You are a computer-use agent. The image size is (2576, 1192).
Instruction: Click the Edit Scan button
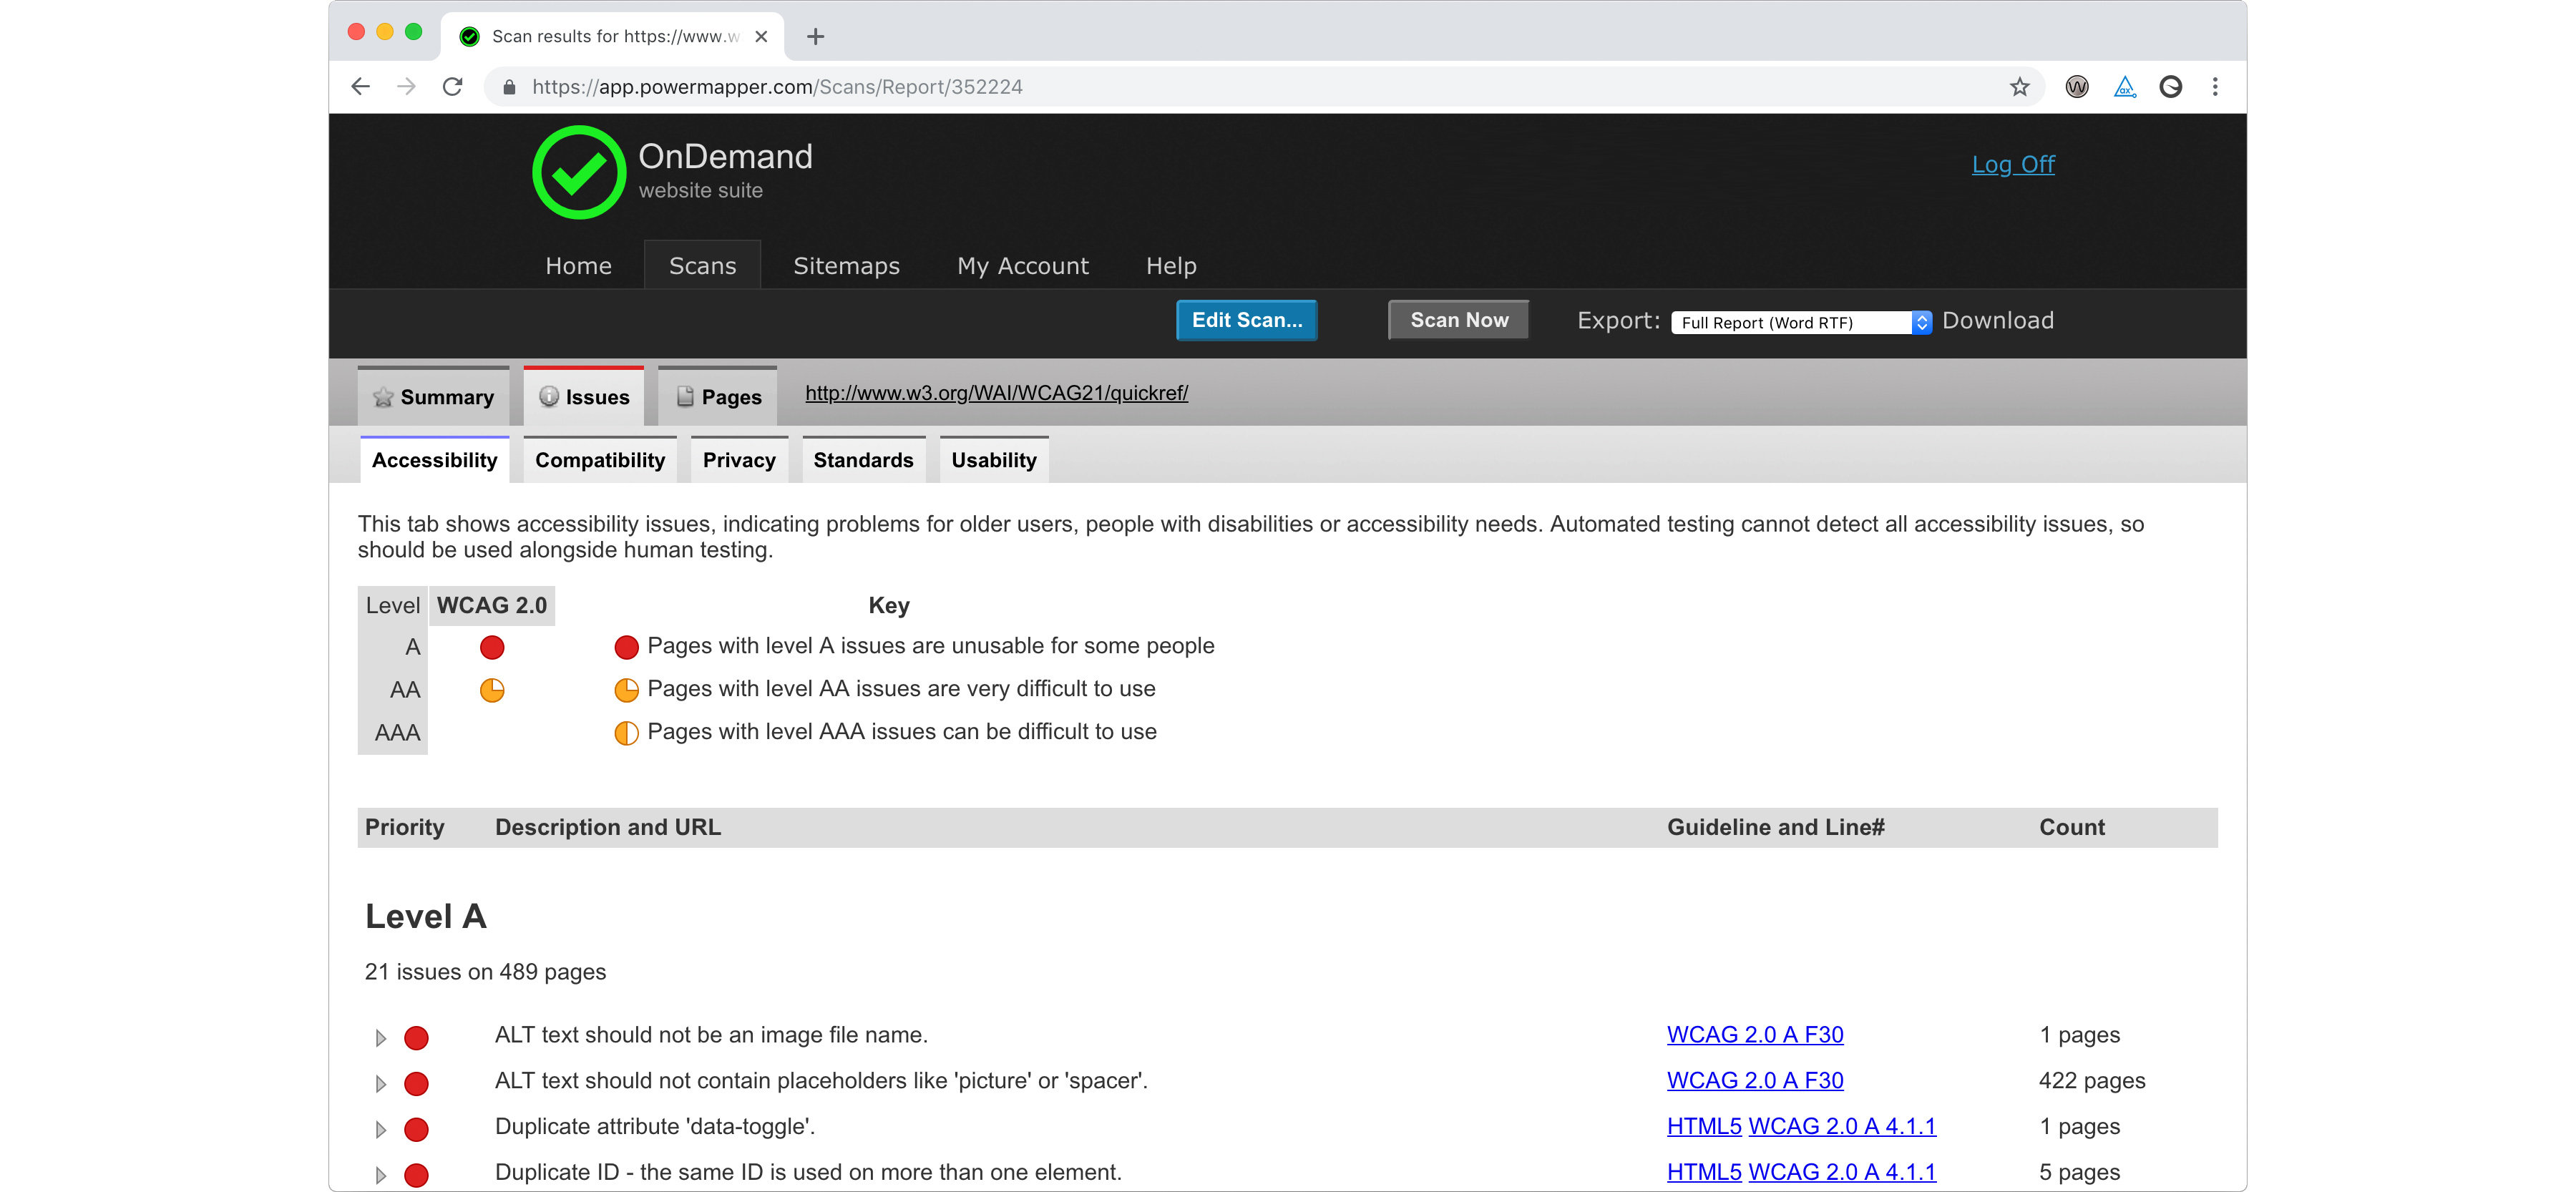1246,320
